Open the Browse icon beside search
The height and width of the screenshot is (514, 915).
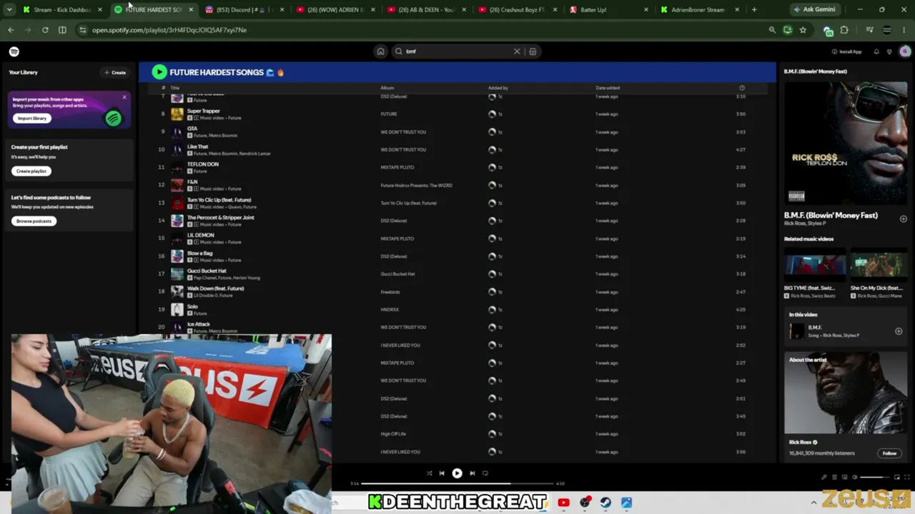pyautogui.click(x=533, y=51)
